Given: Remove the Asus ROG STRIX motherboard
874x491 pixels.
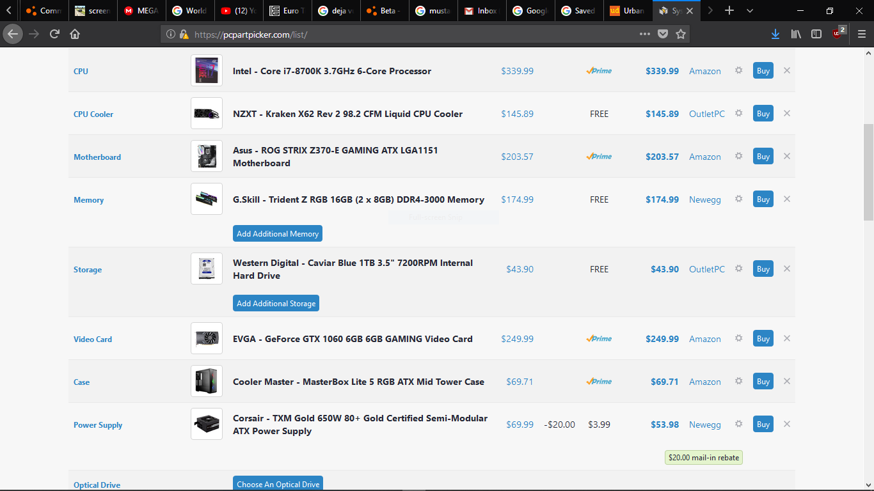Looking at the screenshot, I should tap(787, 156).
